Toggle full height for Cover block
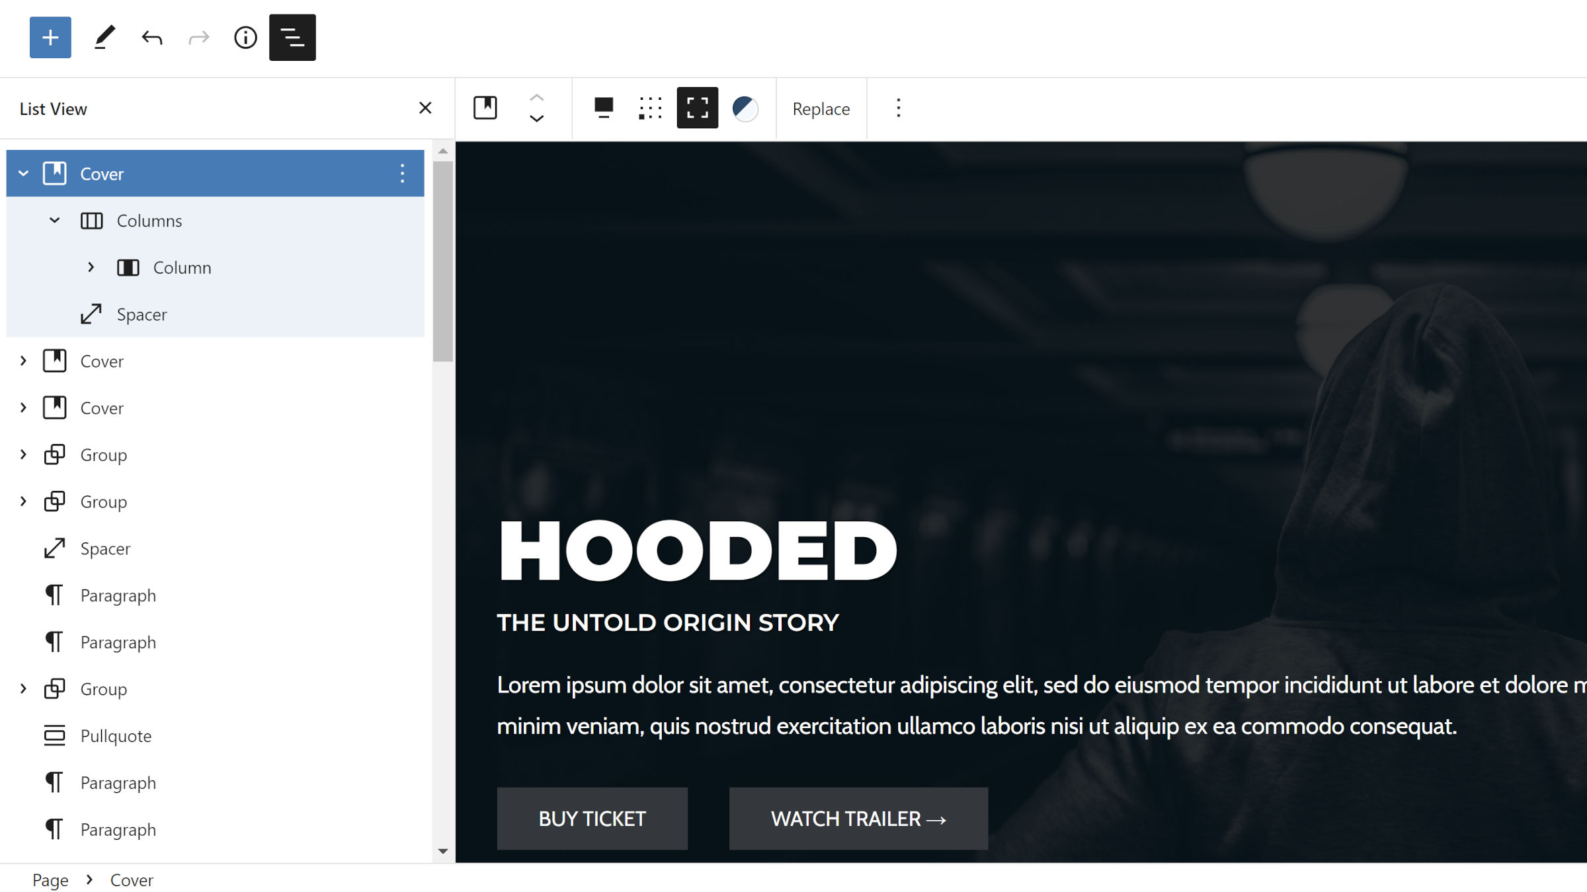This screenshot has height=892, width=1587. [x=697, y=108]
